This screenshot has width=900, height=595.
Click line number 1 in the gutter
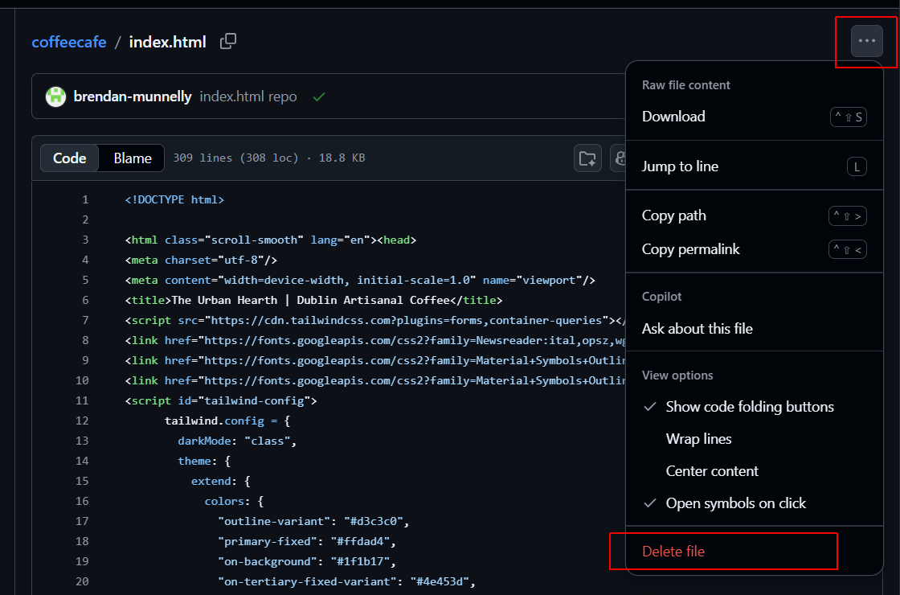point(85,200)
